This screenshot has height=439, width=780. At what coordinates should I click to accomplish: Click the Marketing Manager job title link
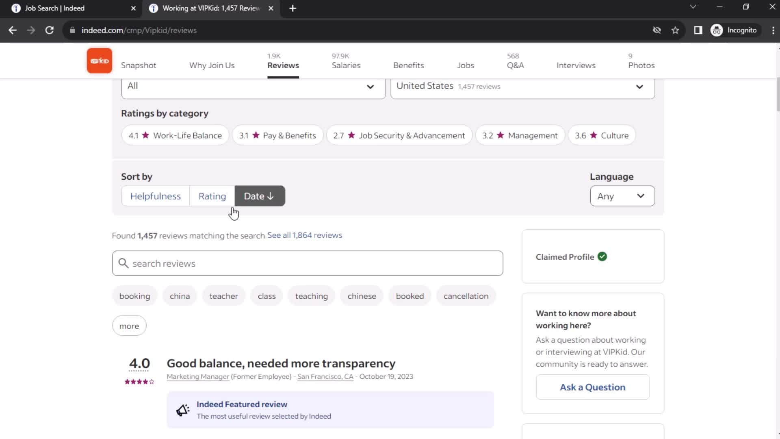[x=198, y=377]
